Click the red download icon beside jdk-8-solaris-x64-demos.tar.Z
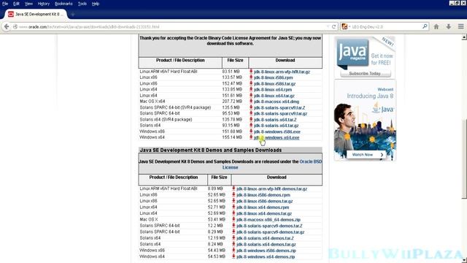 233,238
